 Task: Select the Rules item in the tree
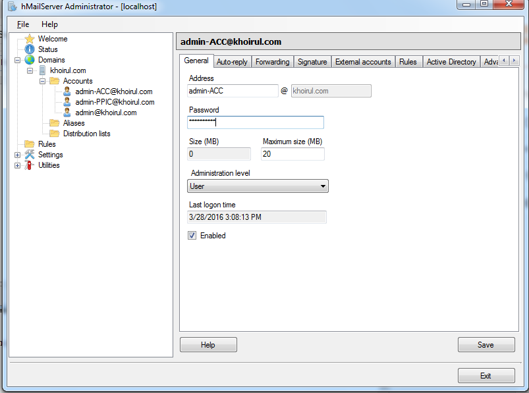tap(47, 144)
